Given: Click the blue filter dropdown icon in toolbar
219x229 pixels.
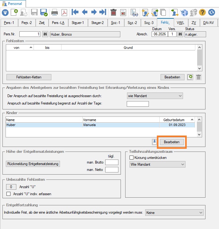Looking at the screenshot, I should click(5, 12).
